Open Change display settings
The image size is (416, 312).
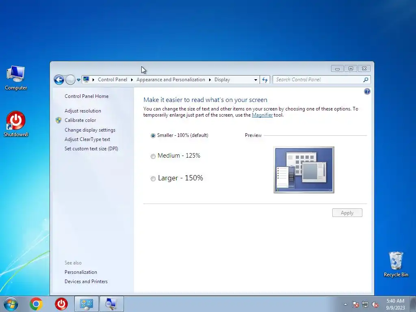coord(90,130)
